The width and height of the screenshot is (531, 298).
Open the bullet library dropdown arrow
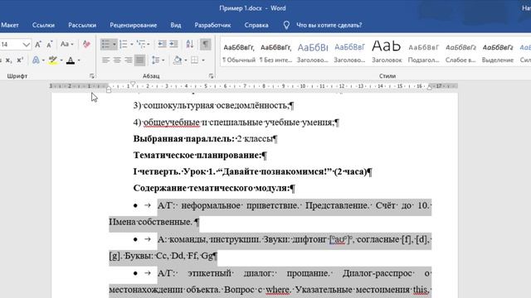point(114,44)
